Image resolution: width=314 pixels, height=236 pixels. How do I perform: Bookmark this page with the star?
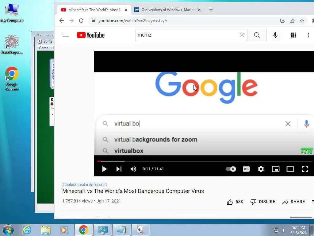click(302, 21)
